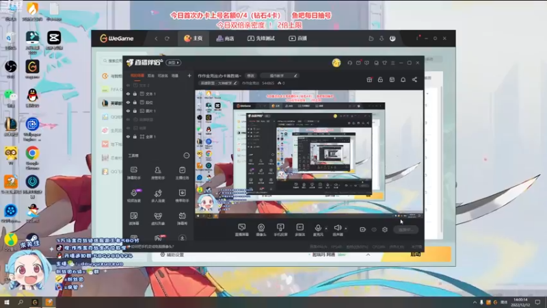Expand more tools download arrow in toolbox
Image resolution: width=547 pixels, height=308 pixels.
point(182,238)
